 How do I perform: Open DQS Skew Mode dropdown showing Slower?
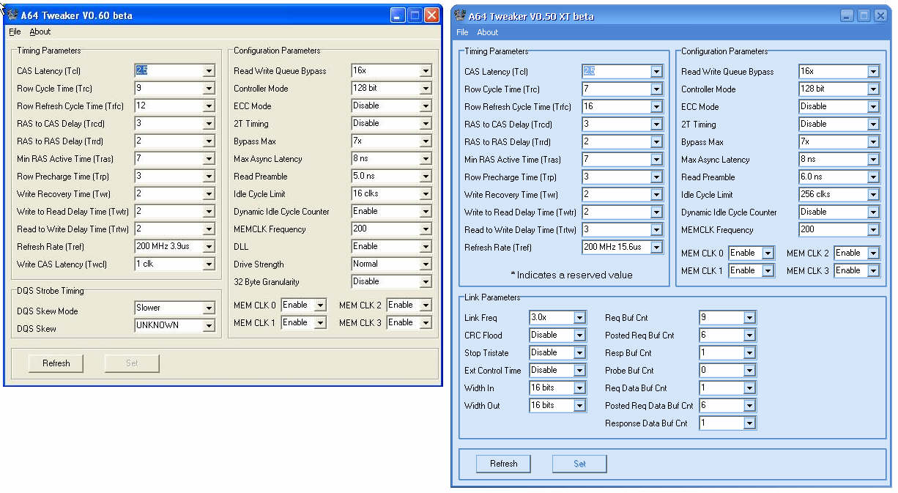[x=209, y=308]
